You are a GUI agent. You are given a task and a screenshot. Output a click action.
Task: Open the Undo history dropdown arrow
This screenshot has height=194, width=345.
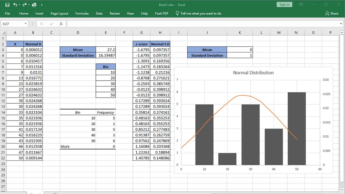click(20, 5)
